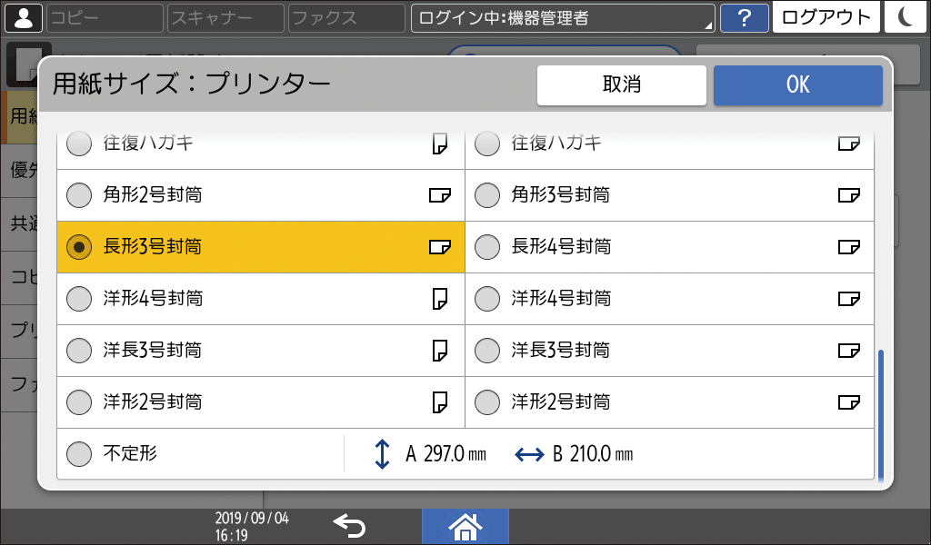
Task: Confirm selection with the OK button
Action: point(797,84)
